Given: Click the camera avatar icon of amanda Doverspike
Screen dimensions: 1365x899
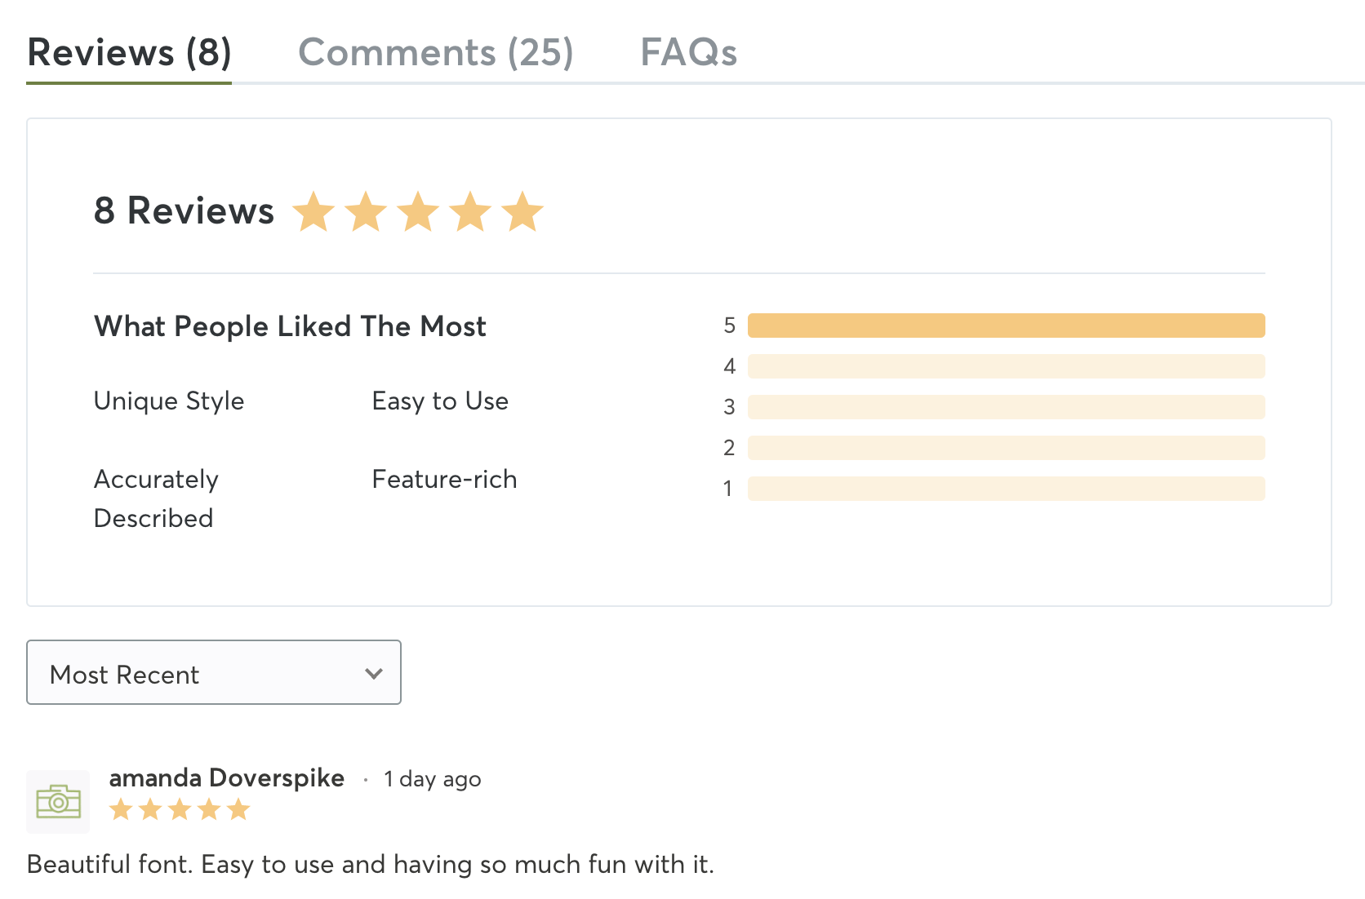Looking at the screenshot, I should 58,801.
